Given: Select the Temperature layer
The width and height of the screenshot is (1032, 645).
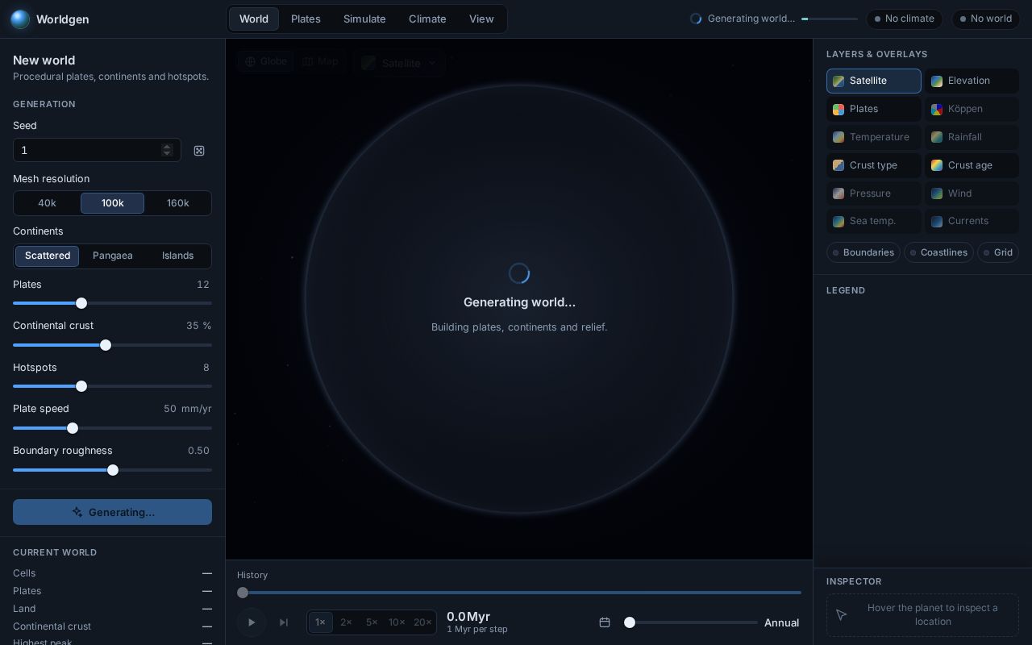Looking at the screenshot, I should point(874,137).
